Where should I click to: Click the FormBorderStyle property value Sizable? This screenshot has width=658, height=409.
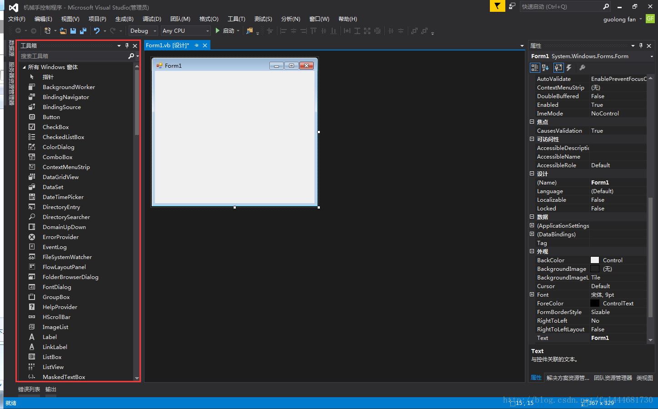coord(600,312)
